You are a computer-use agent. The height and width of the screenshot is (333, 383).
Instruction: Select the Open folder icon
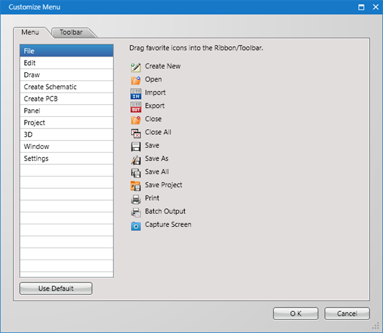[135, 80]
